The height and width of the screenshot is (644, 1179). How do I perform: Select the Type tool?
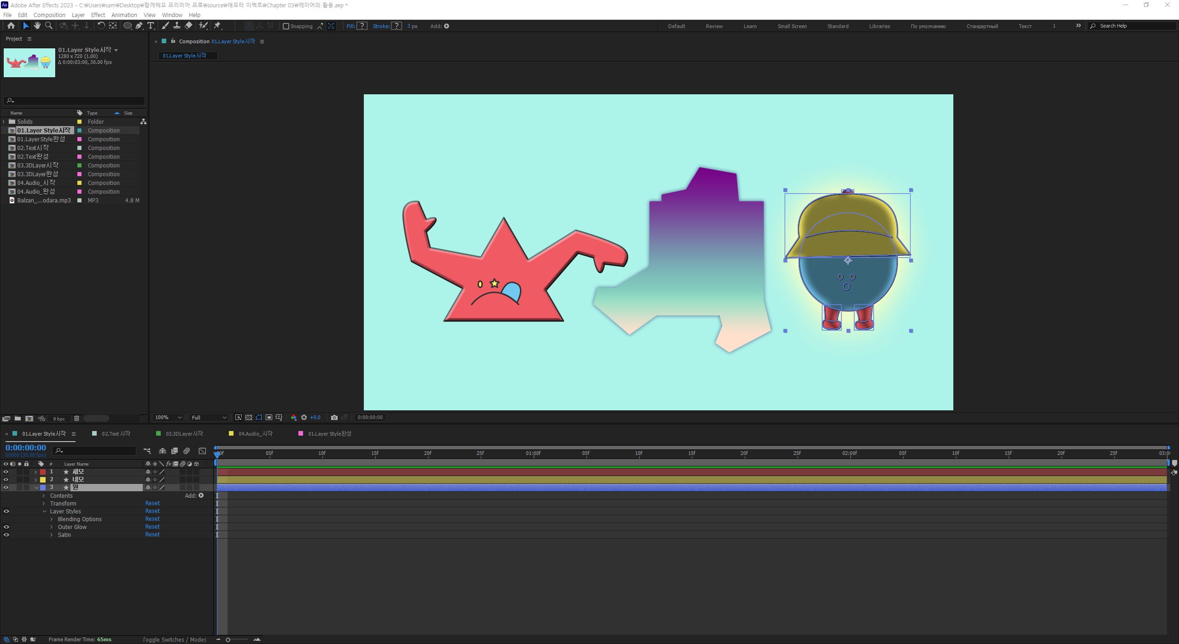click(151, 26)
